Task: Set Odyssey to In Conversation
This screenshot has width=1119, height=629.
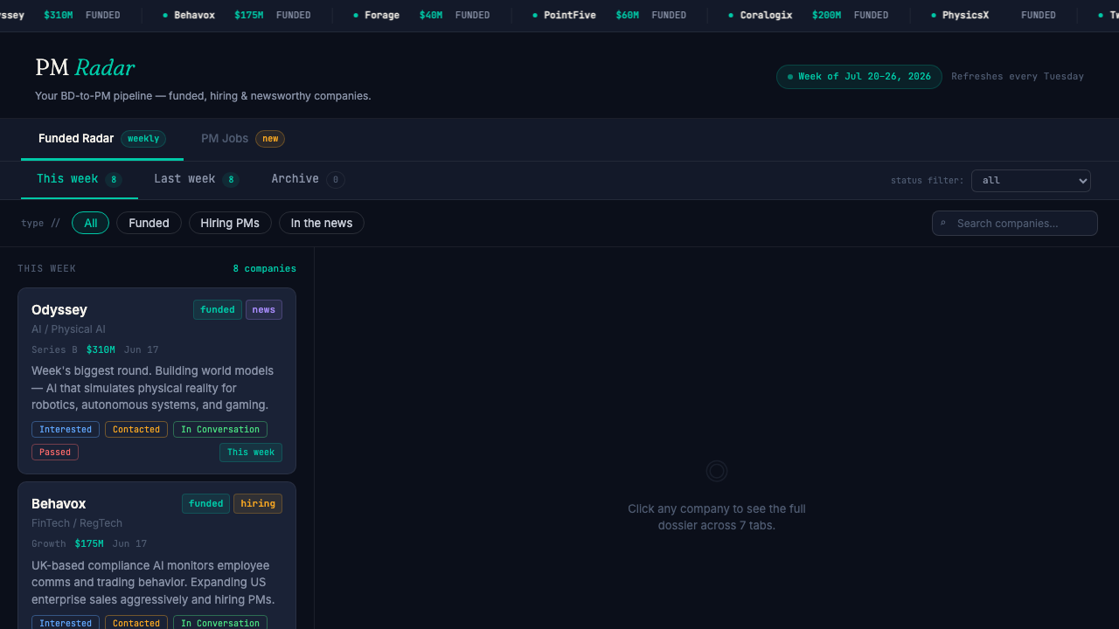Action: 220,430
